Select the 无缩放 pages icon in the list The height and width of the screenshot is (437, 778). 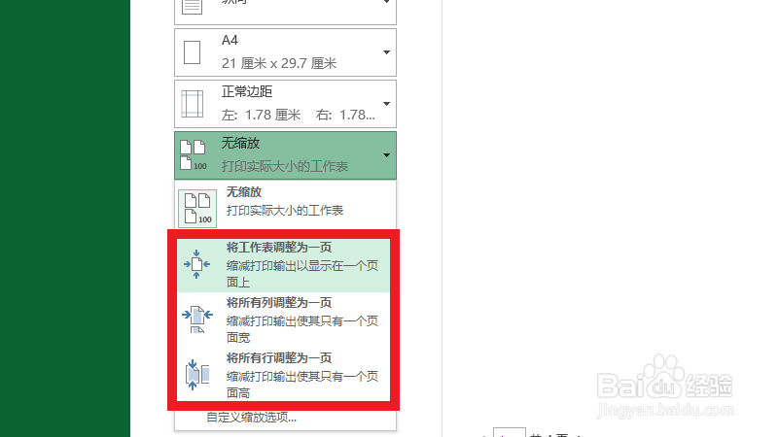pyautogui.click(x=197, y=208)
